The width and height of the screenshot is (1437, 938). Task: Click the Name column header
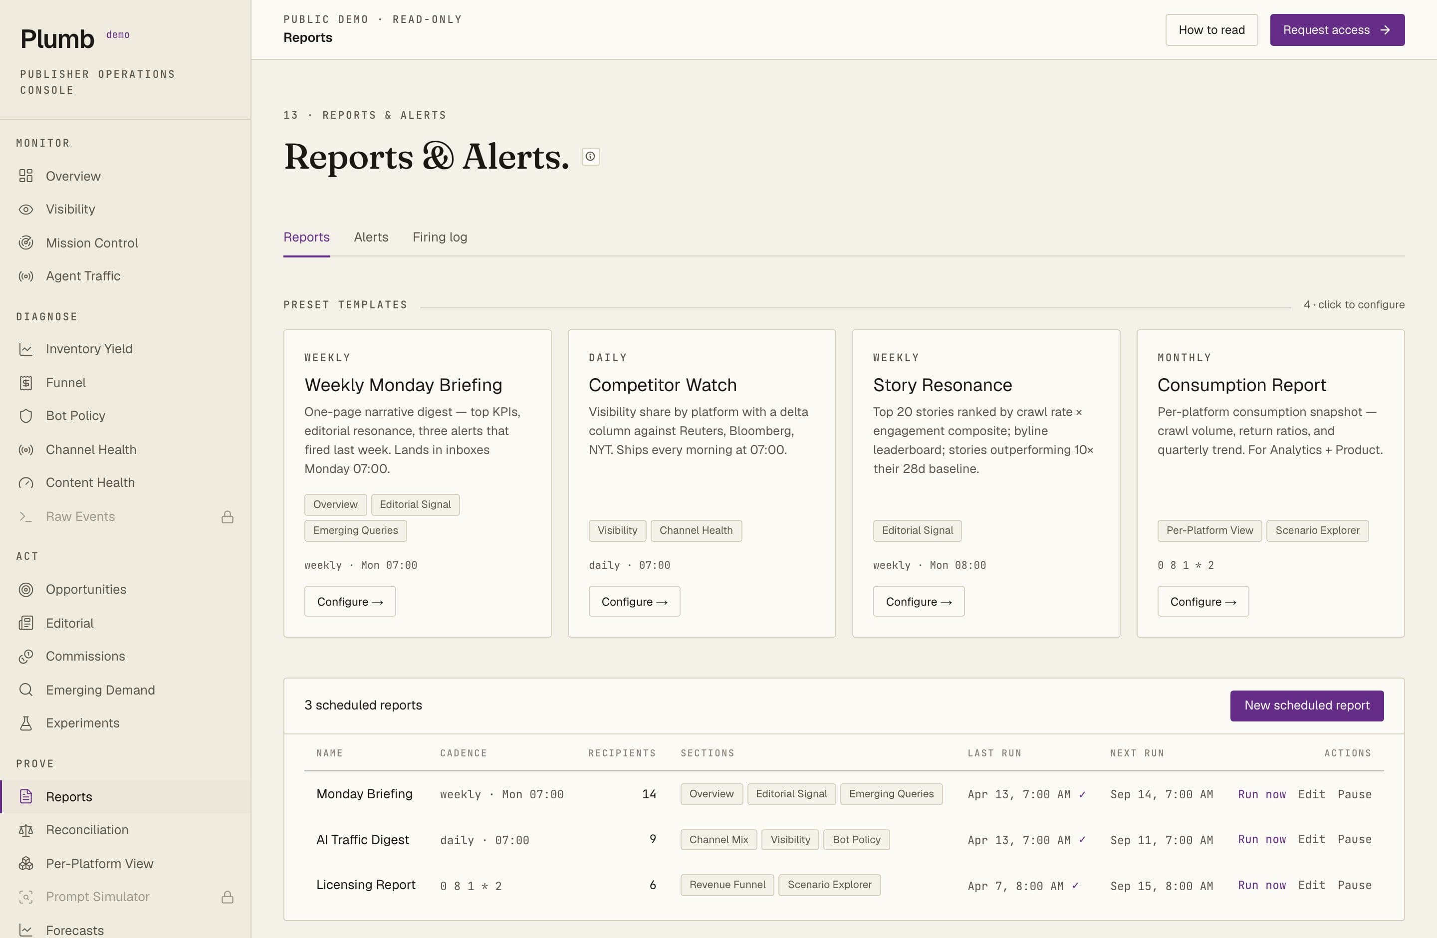point(330,753)
